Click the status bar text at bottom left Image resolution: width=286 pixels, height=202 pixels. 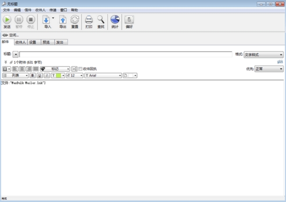[x=4, y=199]
